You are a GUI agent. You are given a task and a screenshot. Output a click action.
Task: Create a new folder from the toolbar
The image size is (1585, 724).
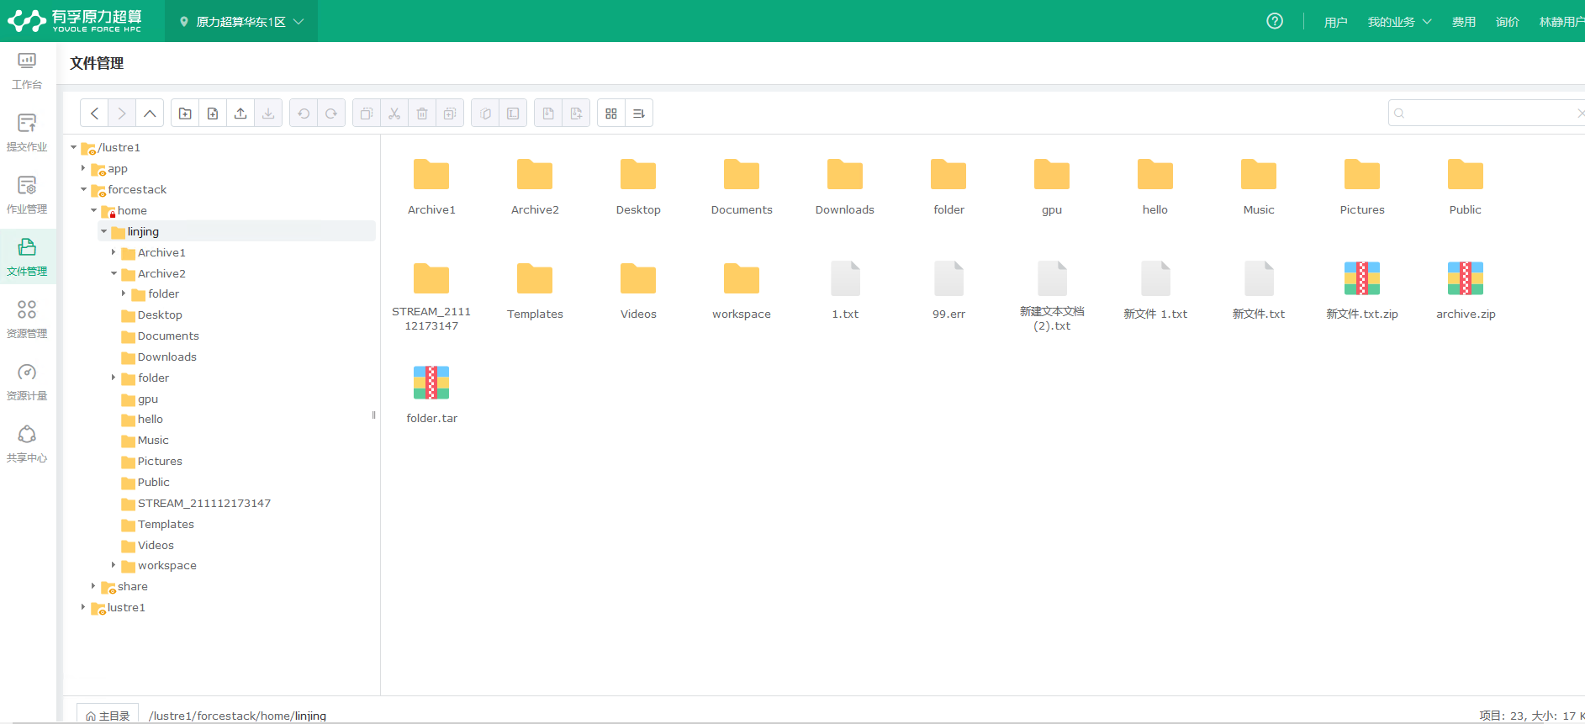point(185,114)
